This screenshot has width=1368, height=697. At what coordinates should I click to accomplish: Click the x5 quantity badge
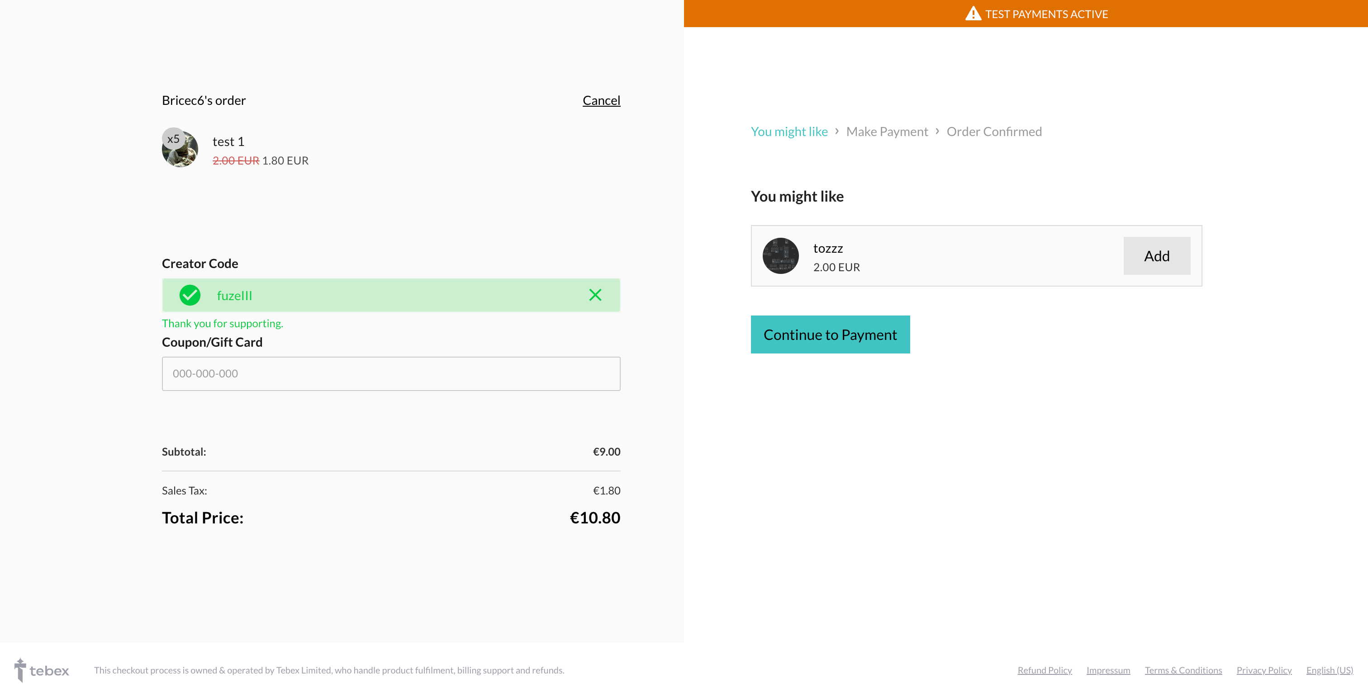(173, 139)
